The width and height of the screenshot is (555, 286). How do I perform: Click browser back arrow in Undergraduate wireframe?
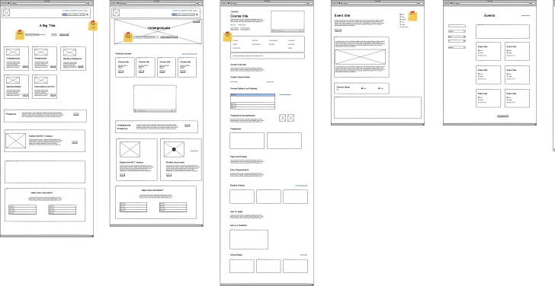[112, 3]
